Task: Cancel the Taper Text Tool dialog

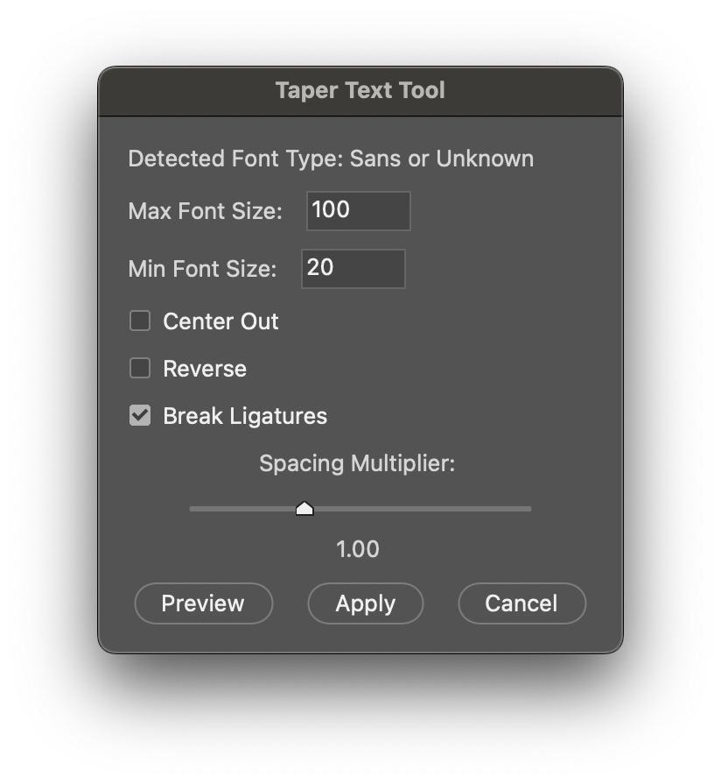Action: tap(521, 603)
